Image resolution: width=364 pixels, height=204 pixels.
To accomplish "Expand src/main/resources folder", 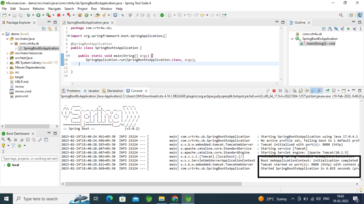I will coord(7,53).
